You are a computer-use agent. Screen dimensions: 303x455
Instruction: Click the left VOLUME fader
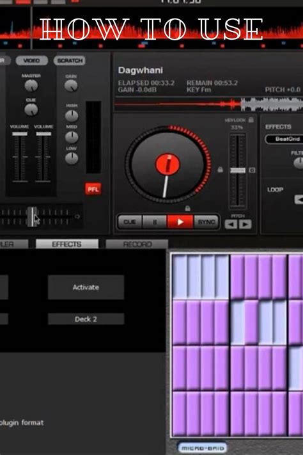coord(20,134)
